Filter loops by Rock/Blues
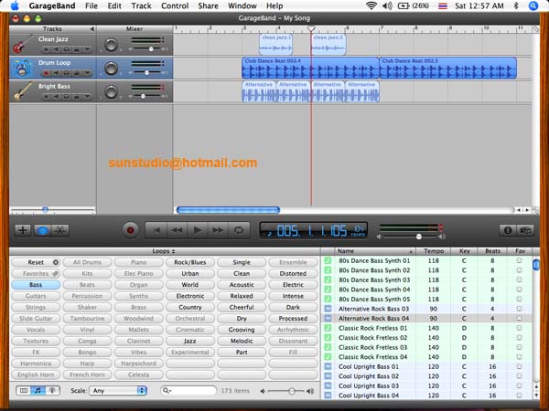This screenshot has width=549, height=411. pos(190,262)
